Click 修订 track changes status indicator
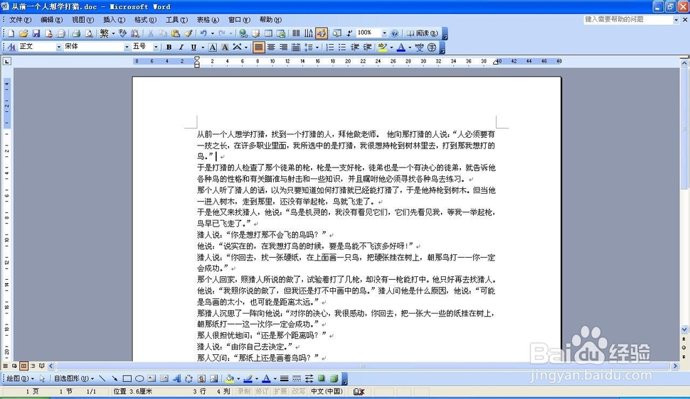Screen dimensions: 690x399 tap(262, 391)
